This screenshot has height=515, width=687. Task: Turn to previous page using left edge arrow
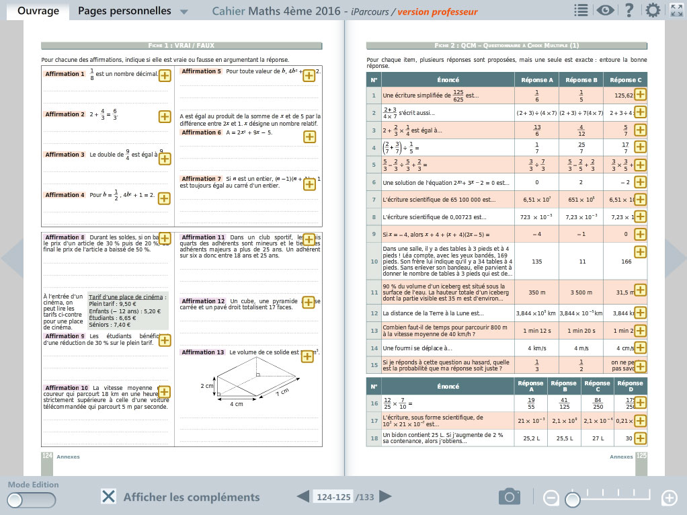12,259
